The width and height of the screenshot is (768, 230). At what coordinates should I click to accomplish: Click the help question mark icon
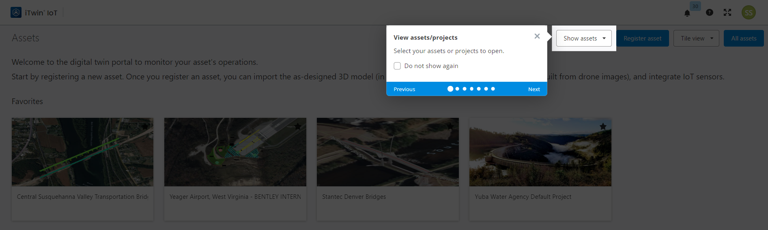click(x=710, y=13)
